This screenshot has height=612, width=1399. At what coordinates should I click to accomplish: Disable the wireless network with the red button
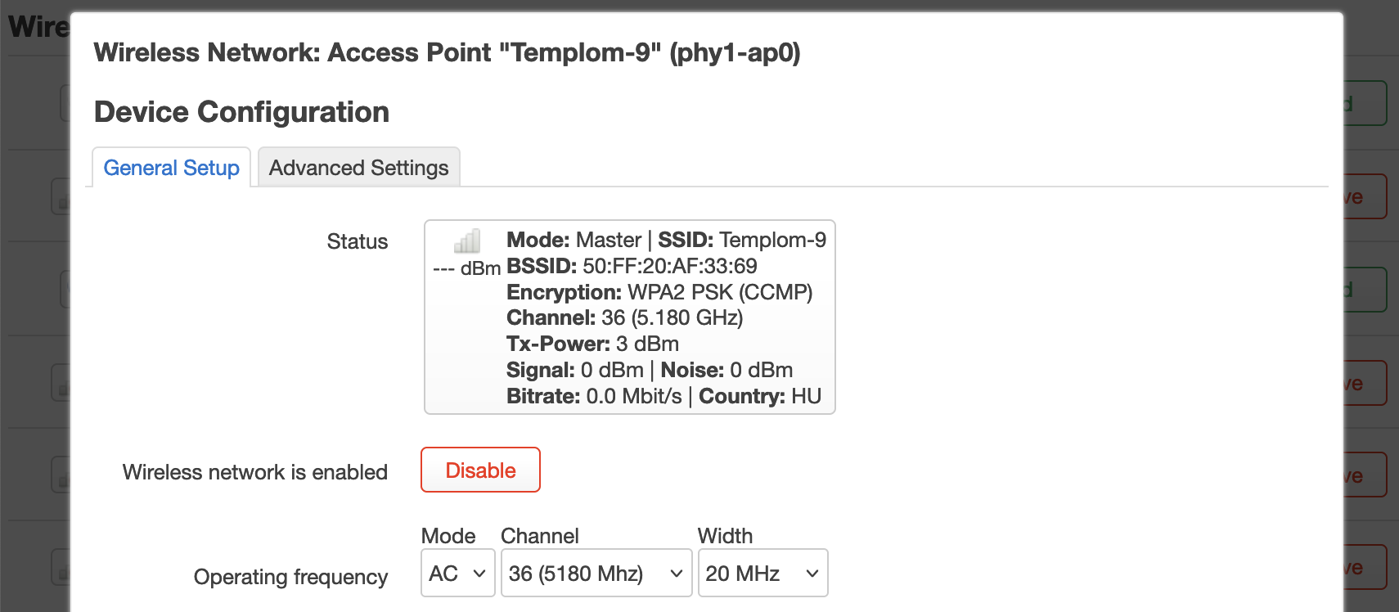click(x=480, y=470)
